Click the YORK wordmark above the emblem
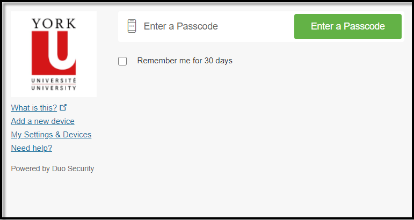Screen dimensions: 414x220 point(54,24)
